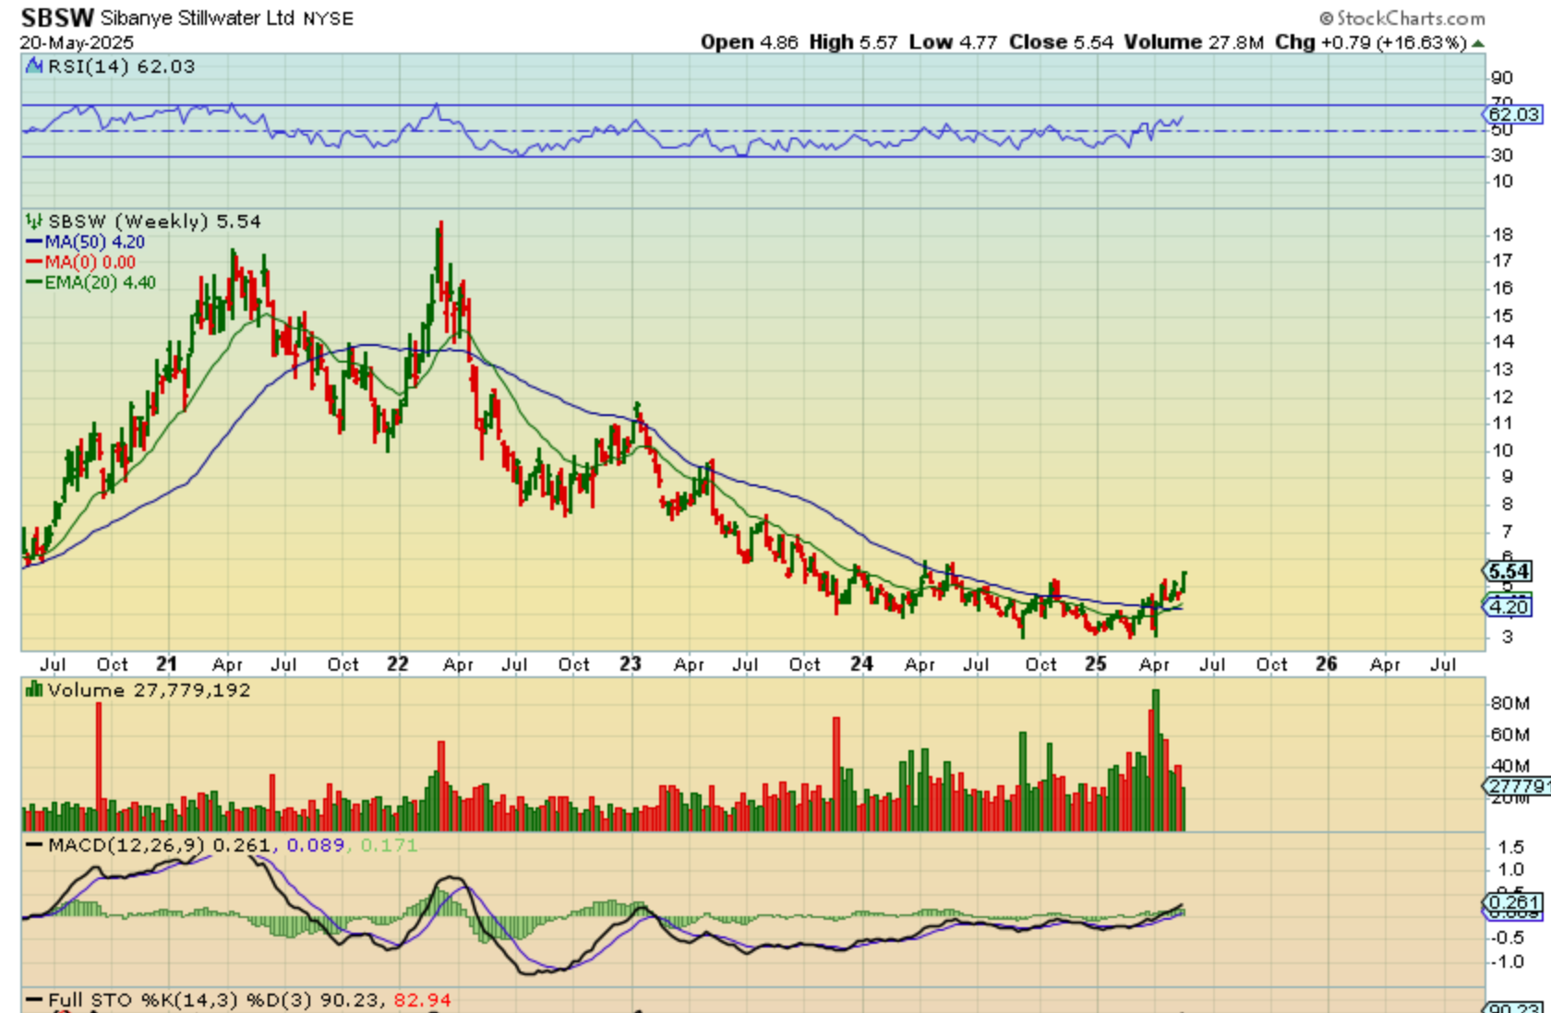Image resolution: width=1551 pixels, height=1013 pixels.
Task: Click the High 5.57 value in the header
Action: [x=853, y=42]
